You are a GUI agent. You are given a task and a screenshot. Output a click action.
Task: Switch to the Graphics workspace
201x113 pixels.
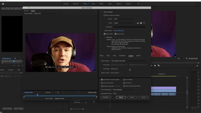119,4
